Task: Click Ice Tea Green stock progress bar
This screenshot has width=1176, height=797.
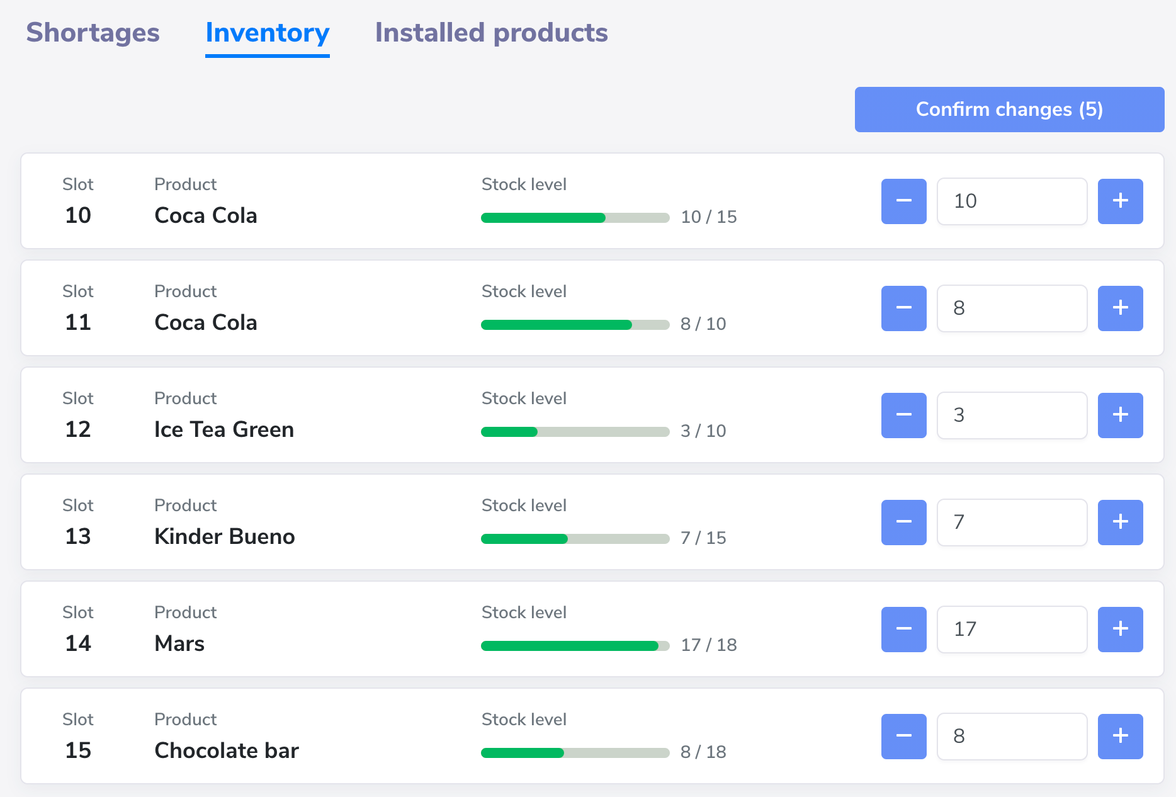Action: point(575,432)
